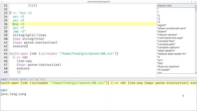
Task: Select *err* in the symbol list
Action: click(160, 60)
